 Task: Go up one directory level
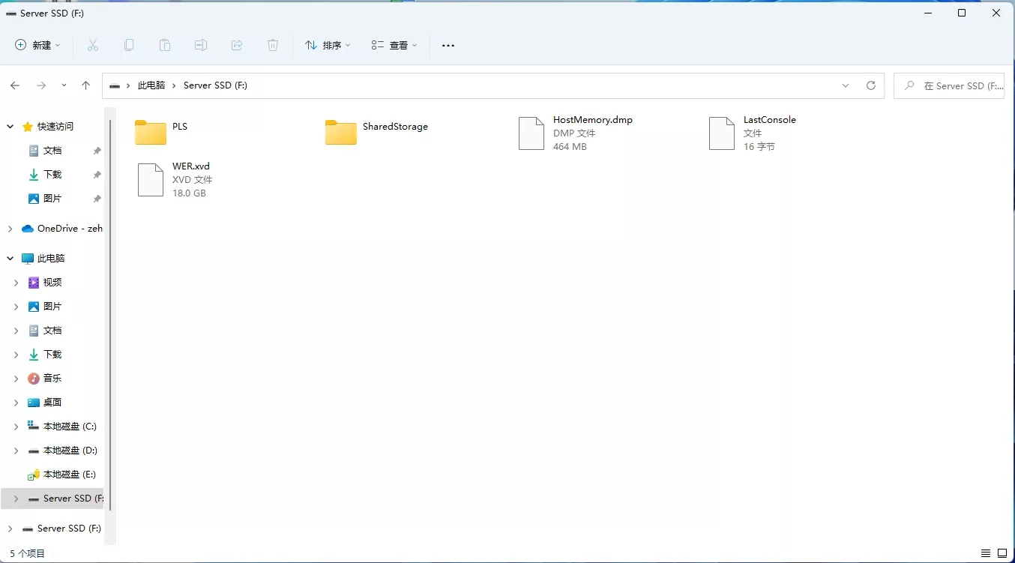pos(86,85)
